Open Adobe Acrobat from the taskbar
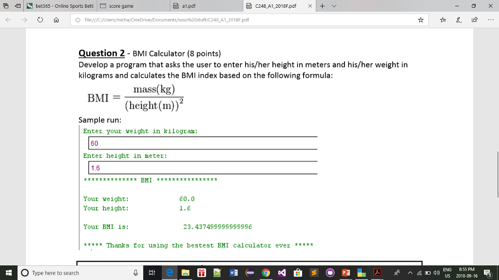The width and height of the screenshot is (499, 280). 377,273
